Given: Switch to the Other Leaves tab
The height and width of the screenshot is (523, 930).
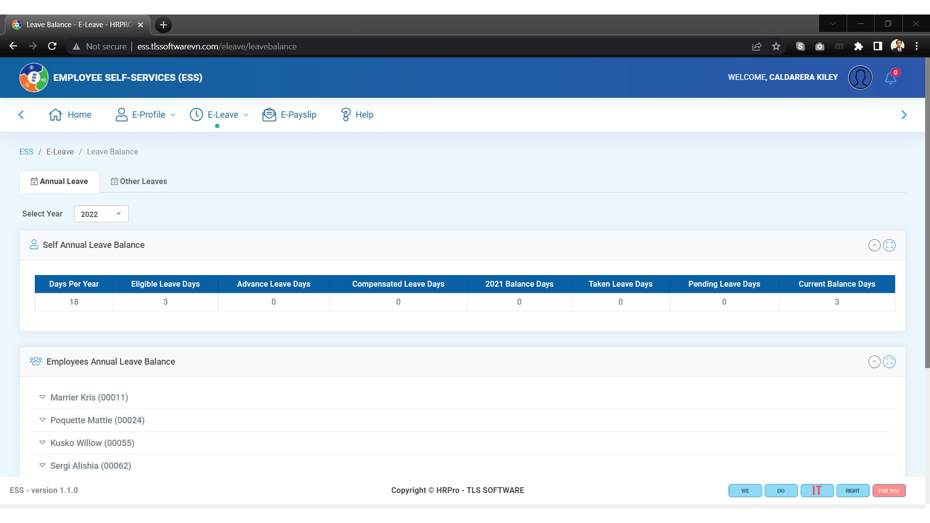Looking at the screenshot, I should pos(139,182).
